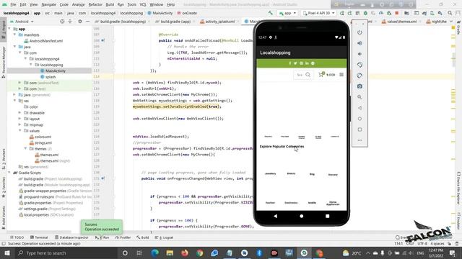Take an emulator screenshot with camera icon

click(x=359, y=86)
